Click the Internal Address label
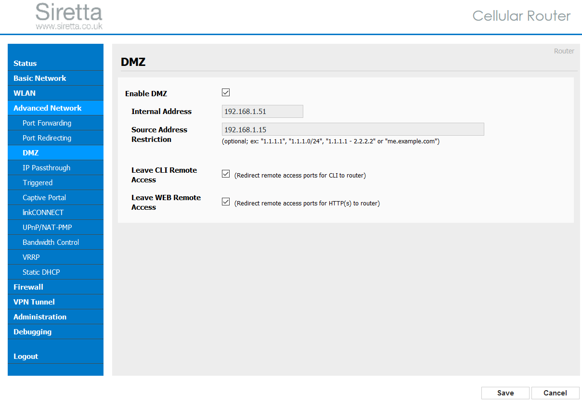The width and height of the screenshot is (582, 407). point(161,111)
